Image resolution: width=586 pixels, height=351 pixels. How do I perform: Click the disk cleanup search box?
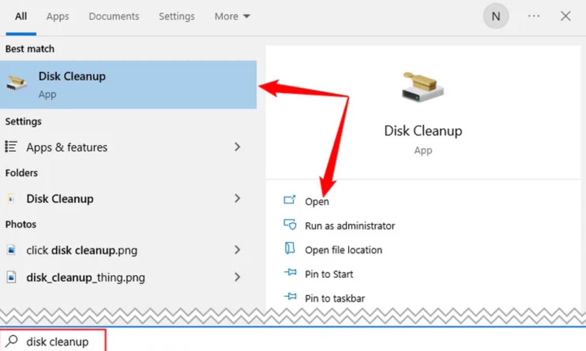coord(53,341)
